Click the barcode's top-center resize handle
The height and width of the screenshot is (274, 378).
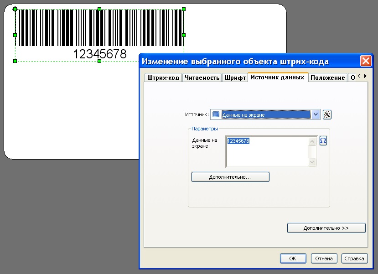pos(99,9)
